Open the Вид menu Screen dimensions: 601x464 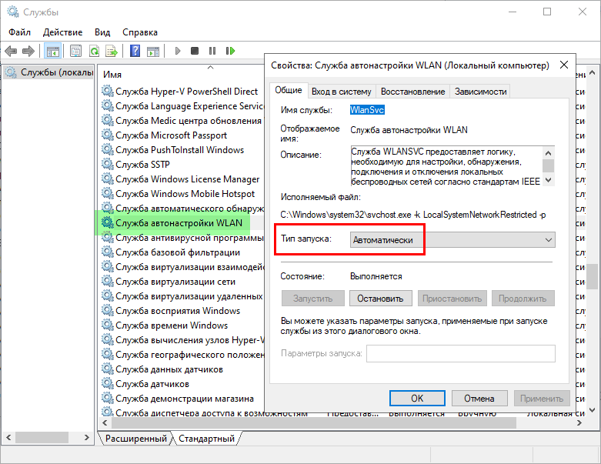point(102,32)
